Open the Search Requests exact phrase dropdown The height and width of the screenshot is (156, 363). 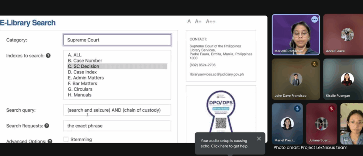(x=117, y=126)
